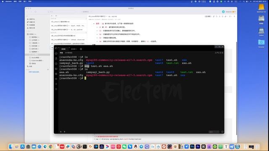Launch Google Chrome from the Dock
269x151 pixels.
point(51,146)
